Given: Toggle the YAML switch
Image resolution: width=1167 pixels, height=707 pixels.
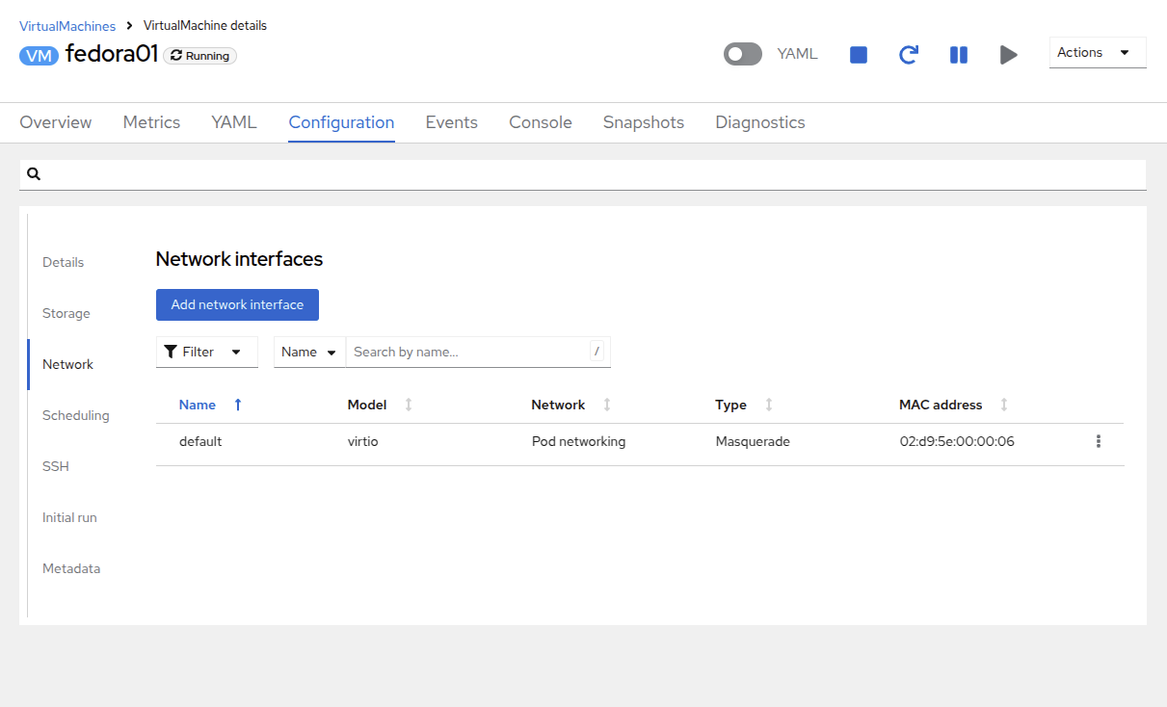Looking at the screenshot, I should (742, 54).
